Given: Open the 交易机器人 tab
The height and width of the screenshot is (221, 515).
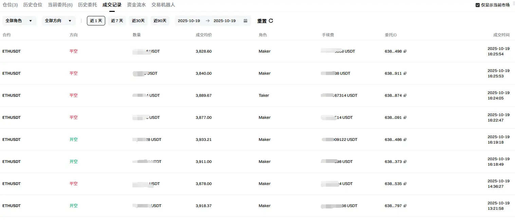Looking at the screenshot, I should tap(163, 5).
